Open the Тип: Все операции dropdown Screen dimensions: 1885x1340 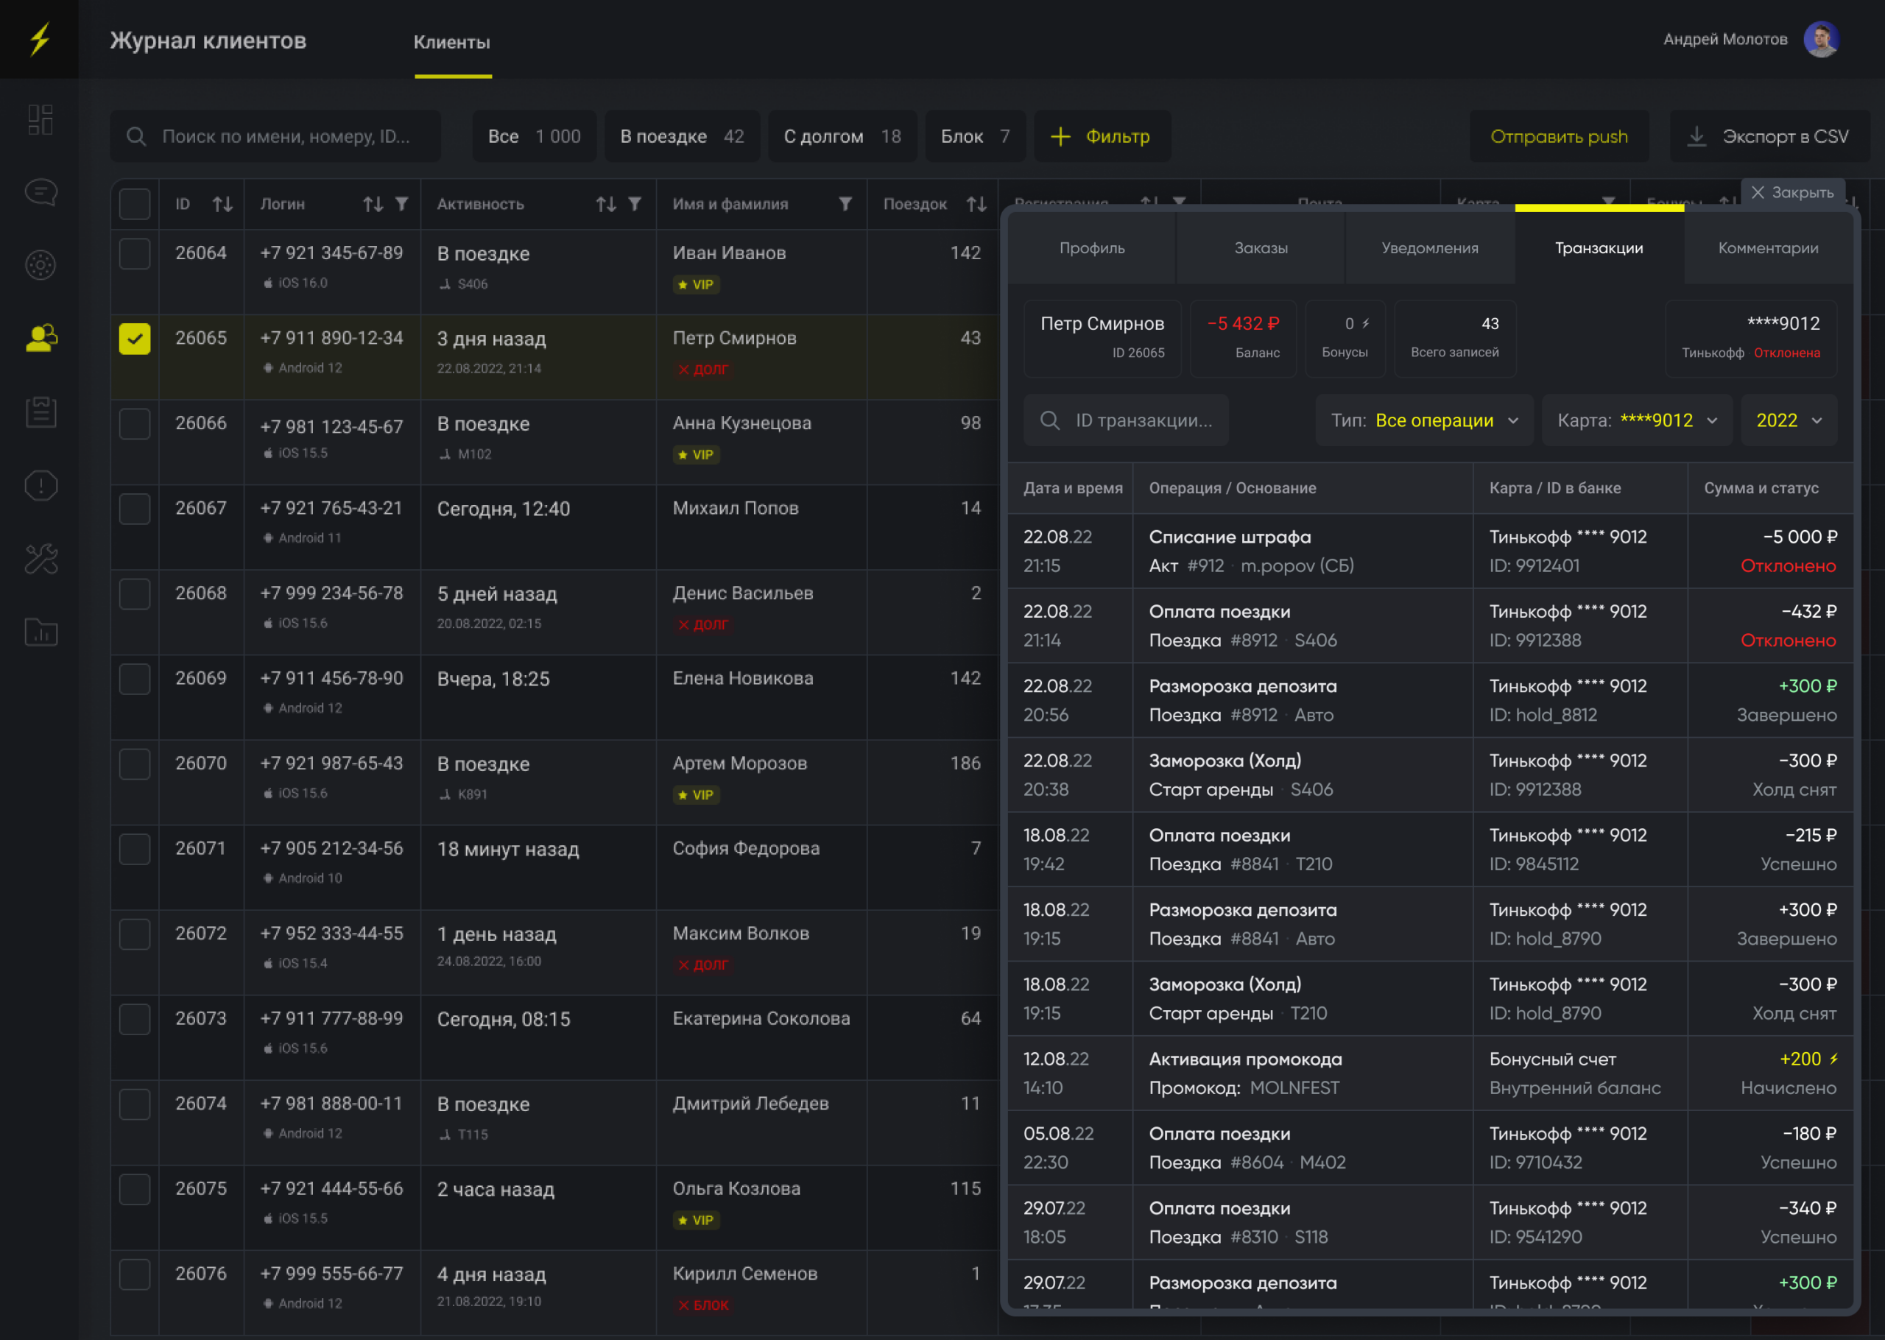tap(1425, 420)
